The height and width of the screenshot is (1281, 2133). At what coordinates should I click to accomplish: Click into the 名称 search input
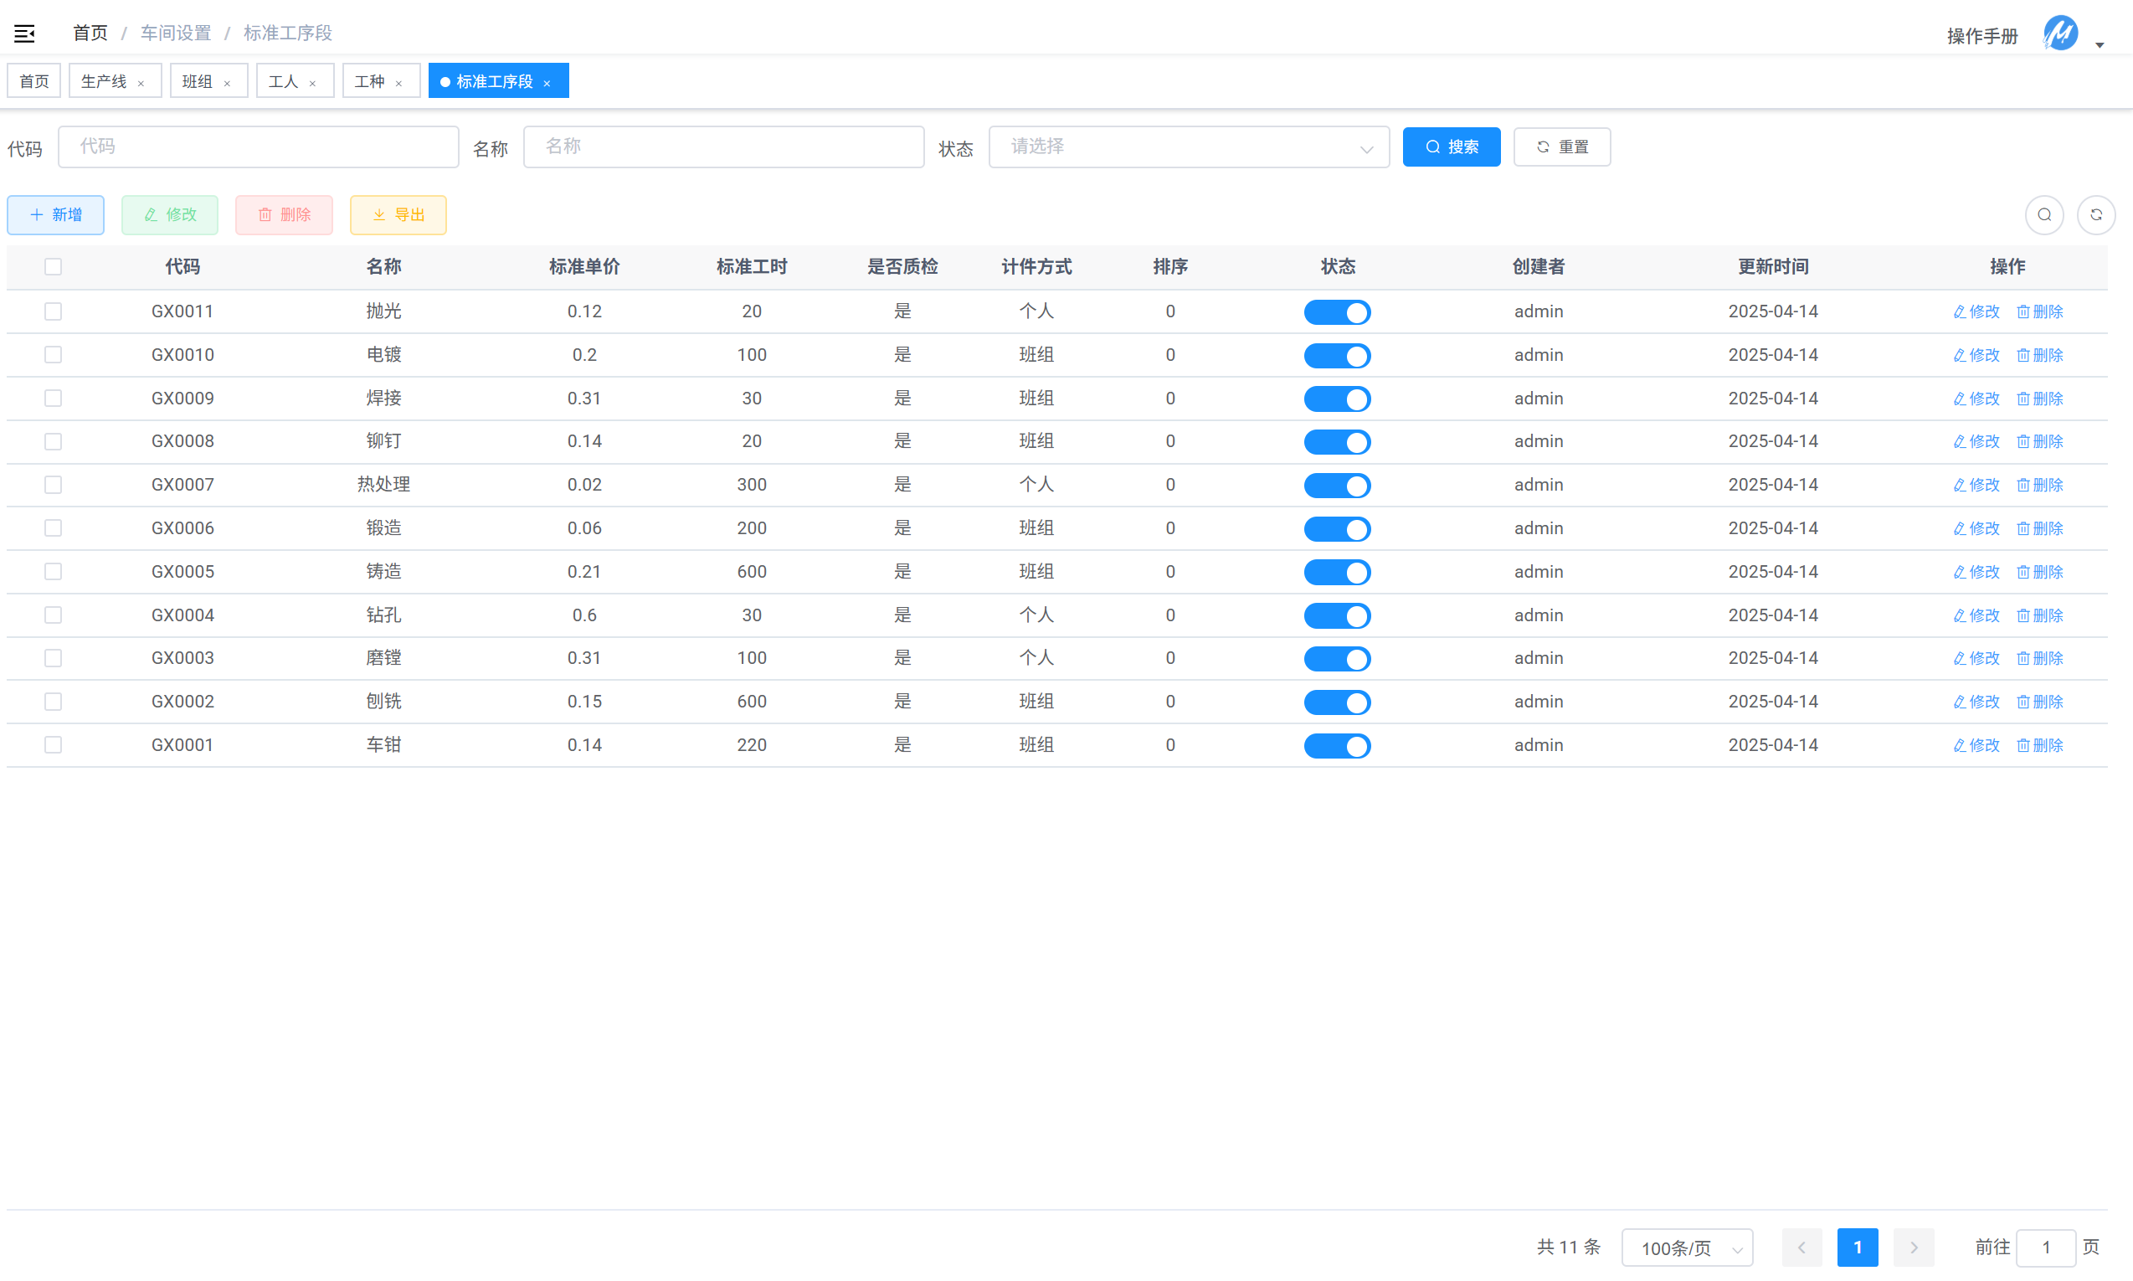pos(723,147)
